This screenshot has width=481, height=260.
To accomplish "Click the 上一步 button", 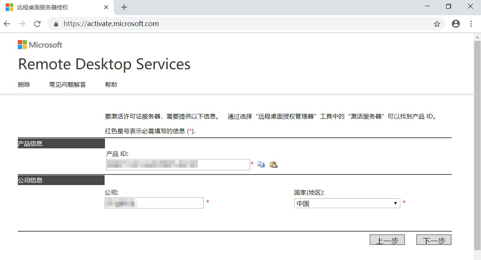I will (387, 240).
